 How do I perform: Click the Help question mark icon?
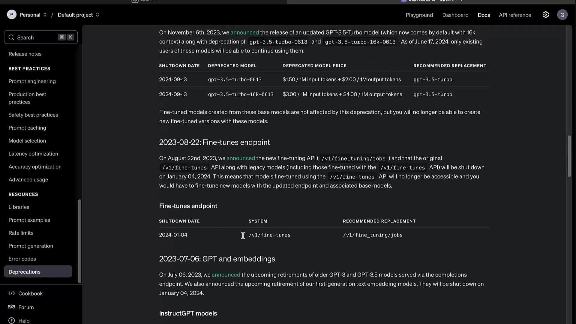(12, 320)
